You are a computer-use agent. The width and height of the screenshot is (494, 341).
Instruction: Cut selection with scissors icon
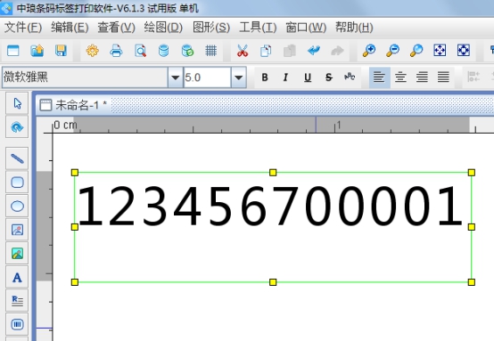243,51
